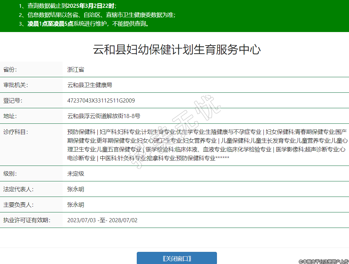Click the 法定代表人 value 张永明
The height and width of the screenshot is (264, 349).
pyautogui.click(x=76, y=189)
